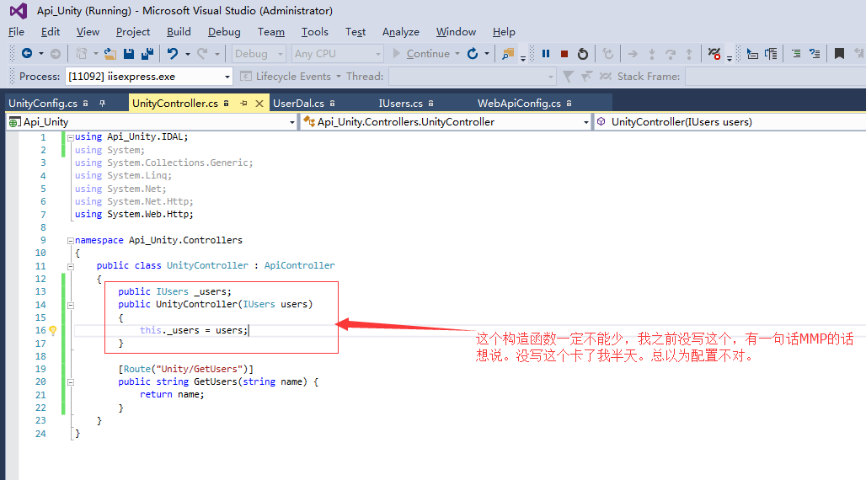The image size is (866, 480).
Task: Open the Tools menu
Action: [314, 32]
